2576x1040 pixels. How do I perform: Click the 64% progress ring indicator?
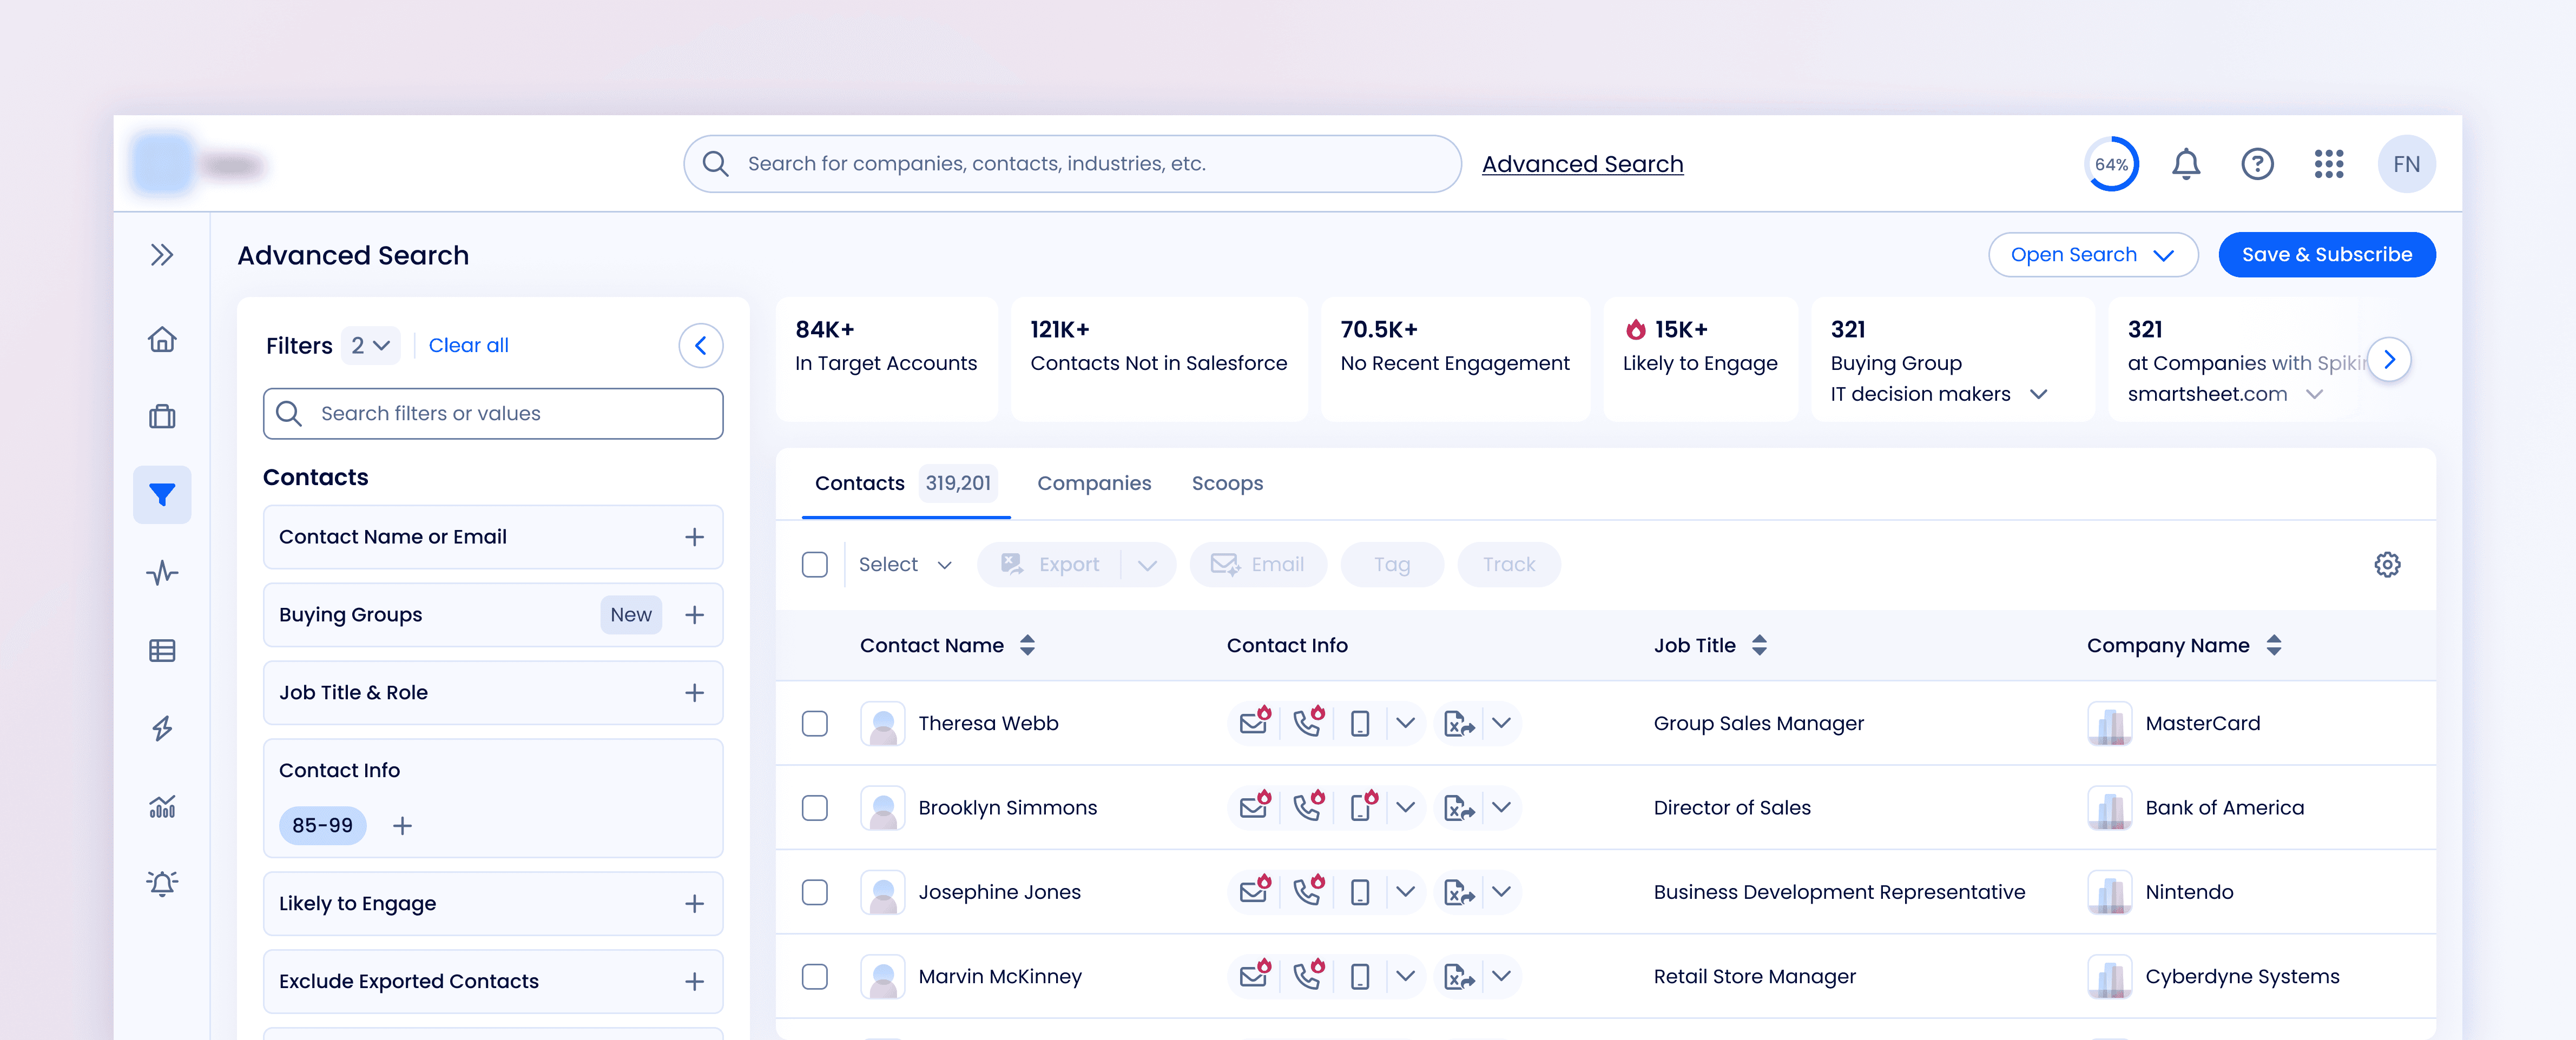click(2111, 164)
